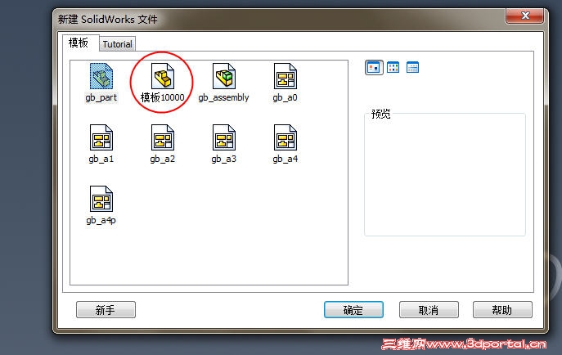The width and height of the screenshot is (562, 355).
Task: Close the 新建 SolidWorks 文件 dialog
Action: 525,16
